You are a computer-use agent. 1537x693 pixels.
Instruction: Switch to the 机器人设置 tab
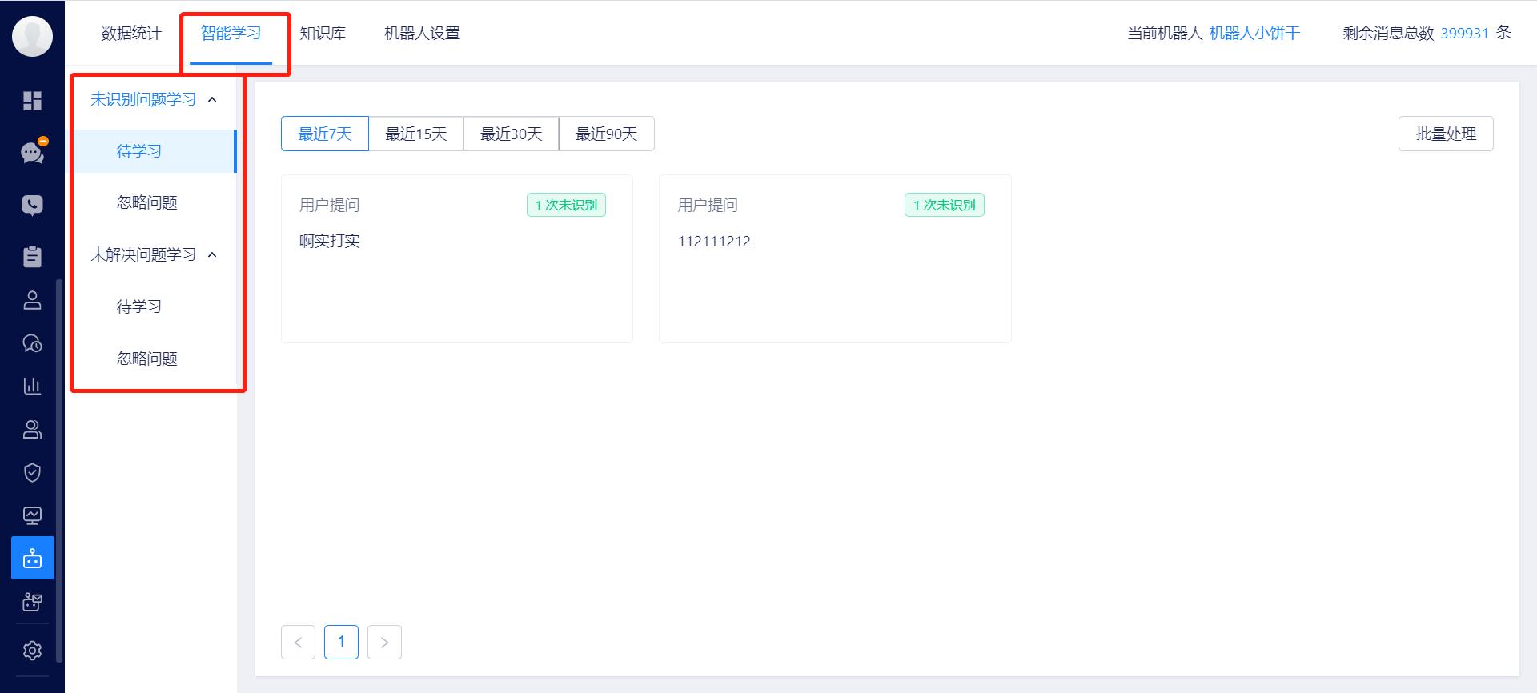(x=422, y=34)
